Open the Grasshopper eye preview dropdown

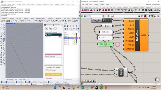pyautogui.click(x=110, y=16)
